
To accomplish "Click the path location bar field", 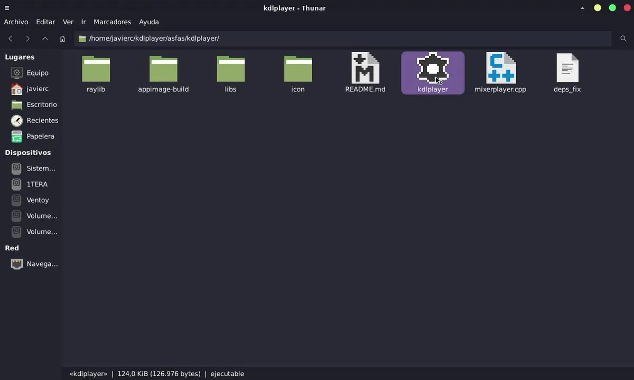I will pos(343,39).
